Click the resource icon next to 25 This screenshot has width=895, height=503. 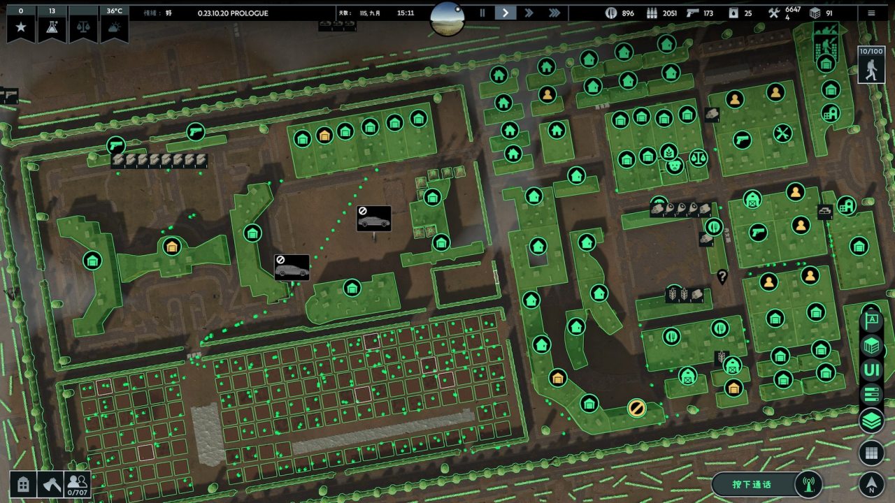tap(733, 13)
